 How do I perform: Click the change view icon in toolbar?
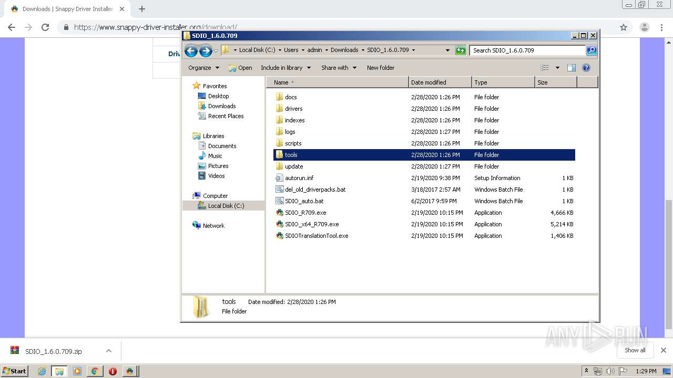(x=545, y=68)
